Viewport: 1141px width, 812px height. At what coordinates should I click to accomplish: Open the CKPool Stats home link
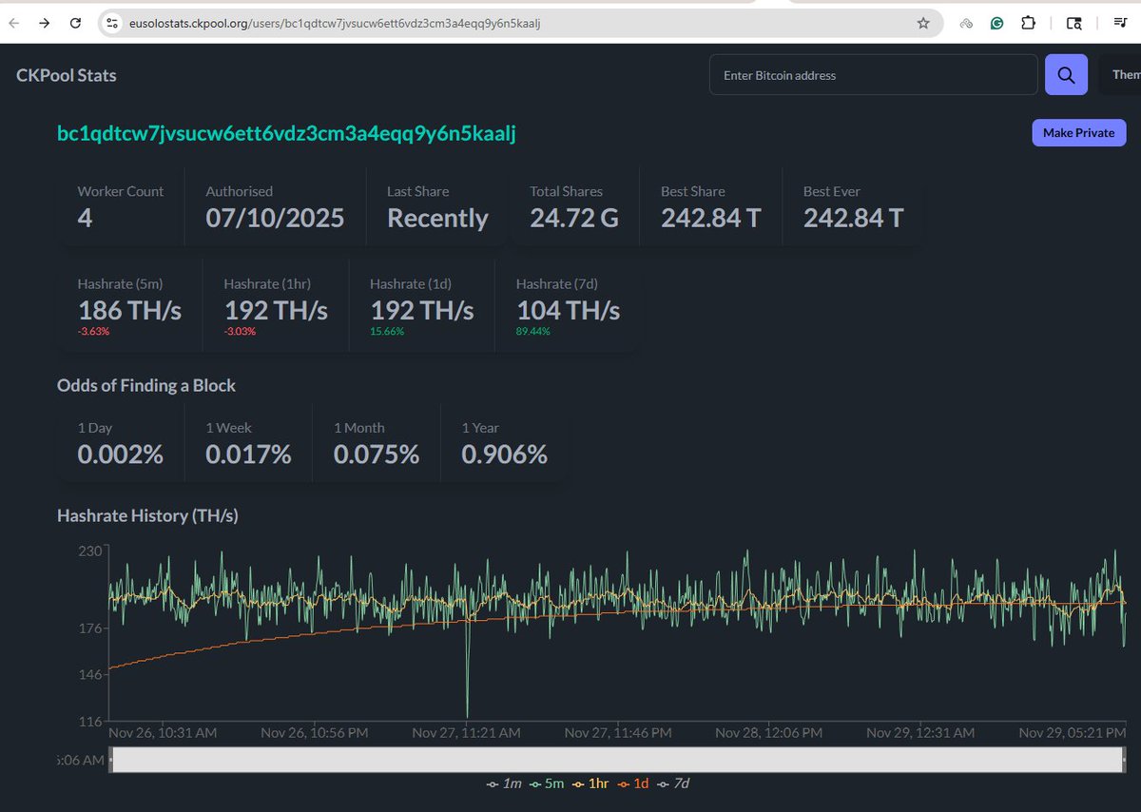pos(67,75)
